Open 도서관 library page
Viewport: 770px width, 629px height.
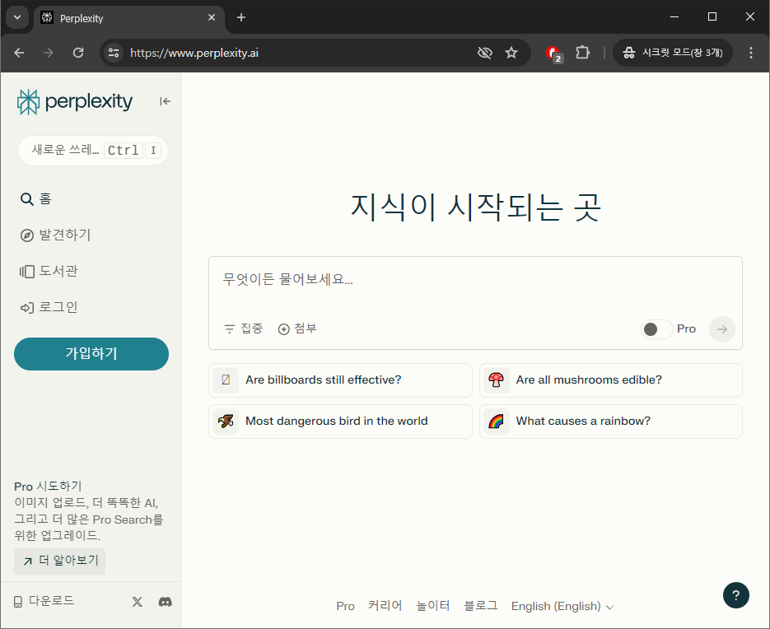coord(49,271)
